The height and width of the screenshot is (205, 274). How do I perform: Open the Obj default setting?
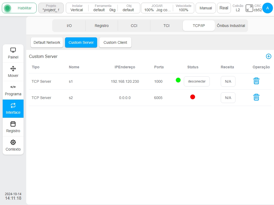[x=129, y=8]
